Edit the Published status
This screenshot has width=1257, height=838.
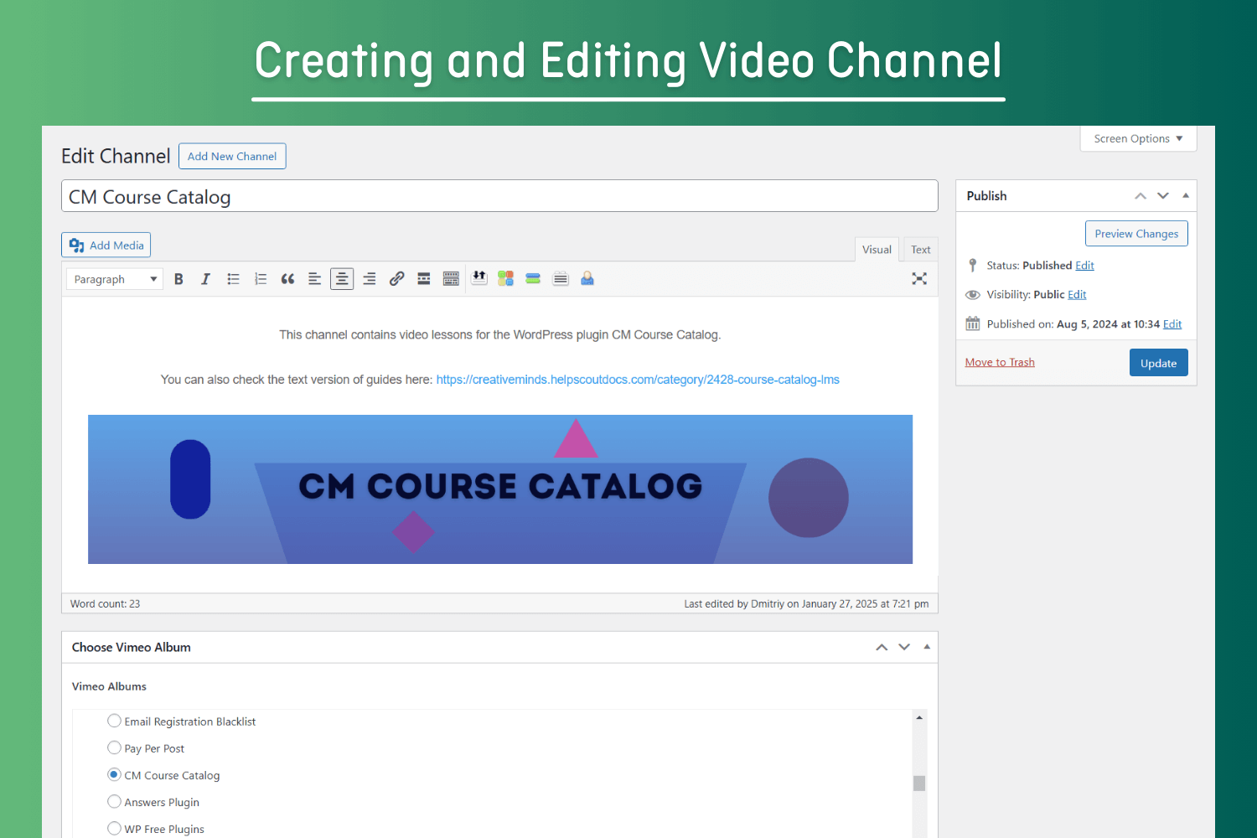(1084, 266)
